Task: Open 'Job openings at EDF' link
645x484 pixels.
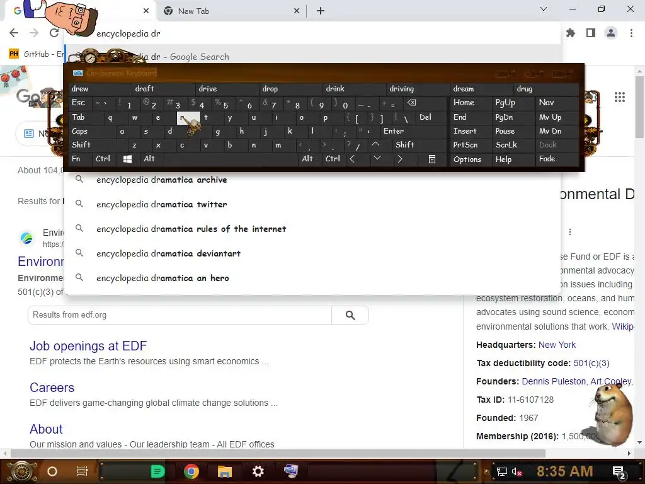Action: 88,346
